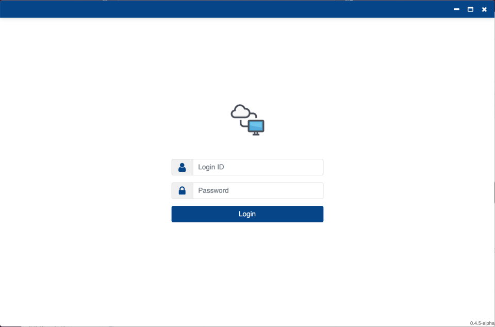Screen dimensions: 495x327
Task: Click the maximize button in the title bar
Action: tap(470, 9)
